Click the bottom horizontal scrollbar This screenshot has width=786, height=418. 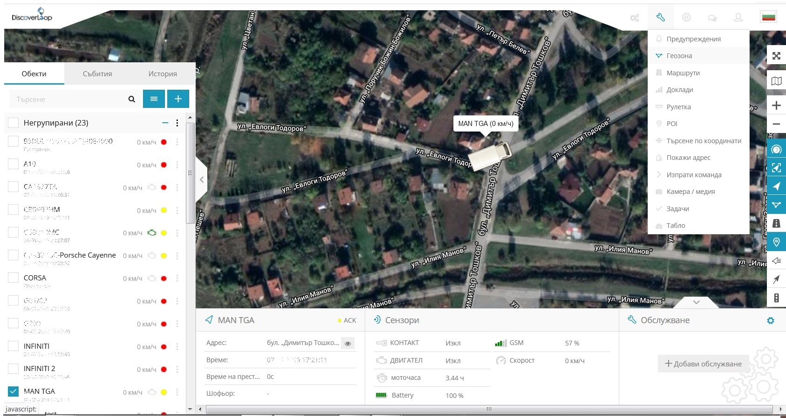[489, 409]
